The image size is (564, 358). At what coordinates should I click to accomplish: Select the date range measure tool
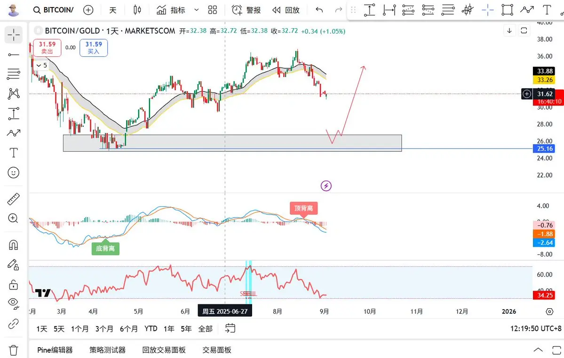[389, 10]
